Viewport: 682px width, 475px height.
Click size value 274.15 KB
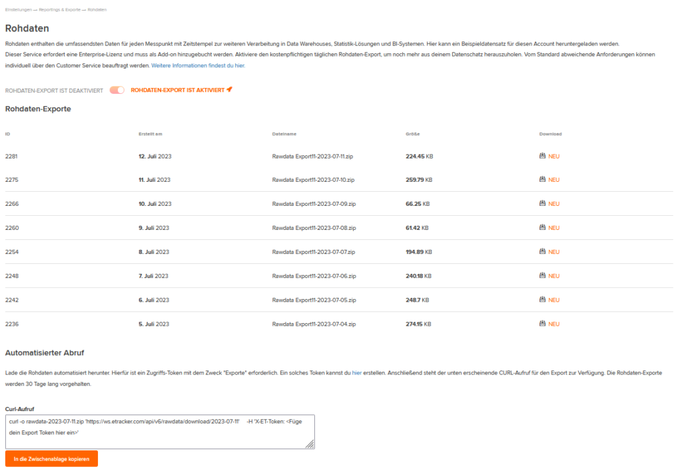[x=418, y=324]
